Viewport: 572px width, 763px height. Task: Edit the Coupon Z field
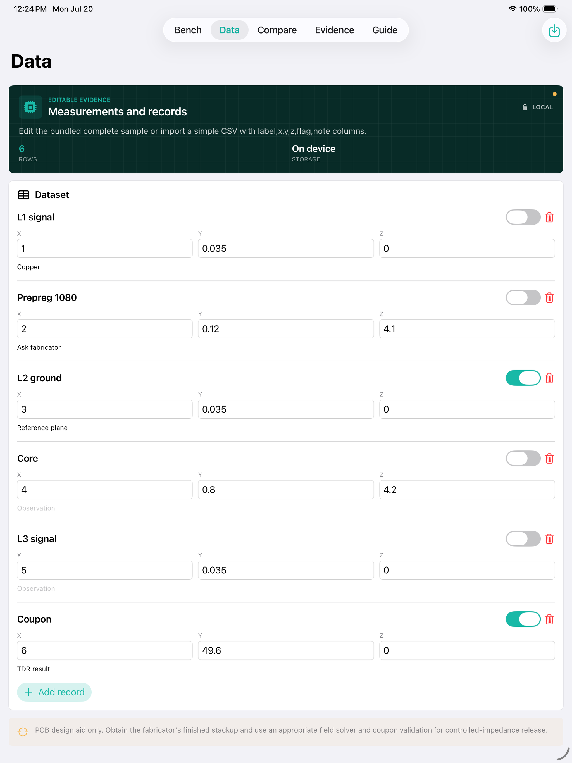click(467, 650)
